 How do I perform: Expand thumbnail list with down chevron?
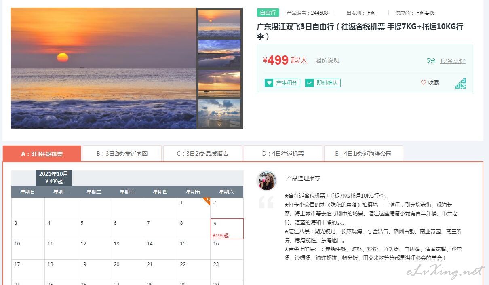[x=219, y=125]
